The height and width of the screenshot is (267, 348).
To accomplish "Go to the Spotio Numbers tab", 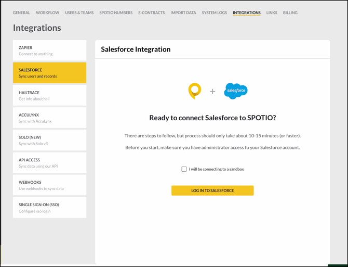I will click(116, 12).
